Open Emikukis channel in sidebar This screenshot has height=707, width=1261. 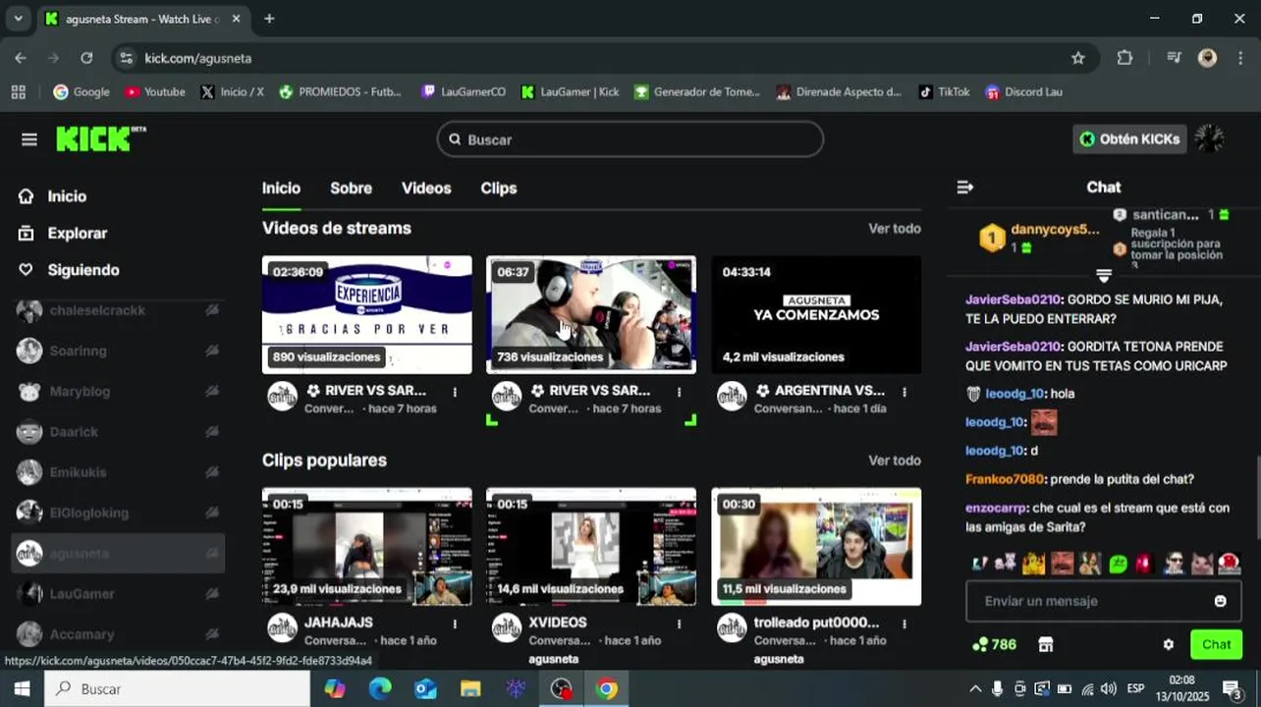click(78, 472)
